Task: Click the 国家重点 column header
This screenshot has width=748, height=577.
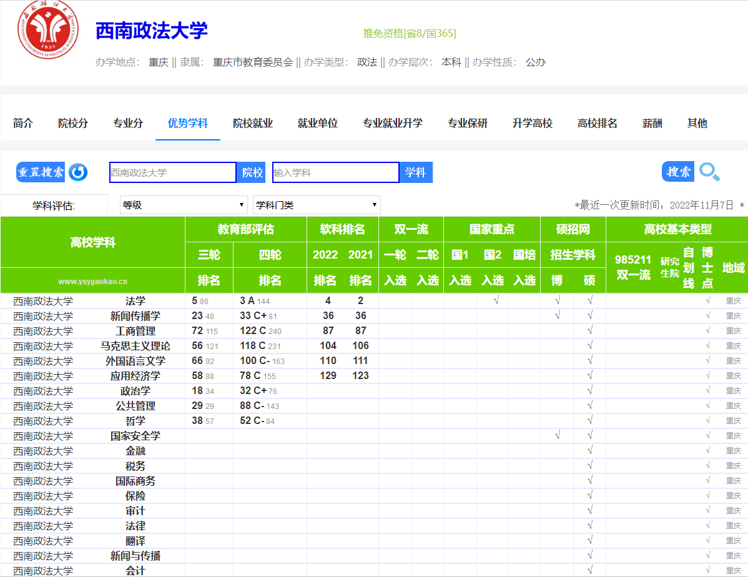Action: click(492, 229)
